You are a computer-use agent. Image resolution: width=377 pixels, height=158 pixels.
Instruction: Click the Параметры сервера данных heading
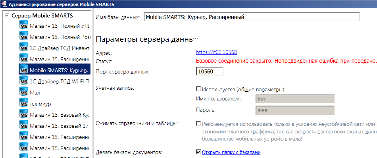(147, 40)
